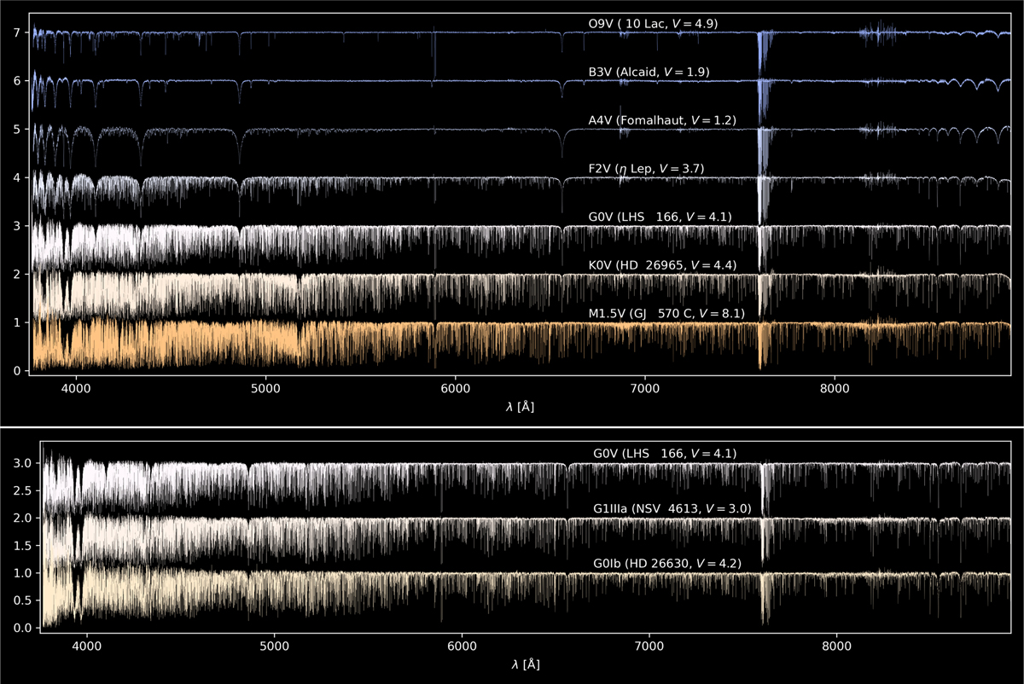Click the A4V Fomalhaut spectrum label
1024x684 pixels.
(662, 120)
